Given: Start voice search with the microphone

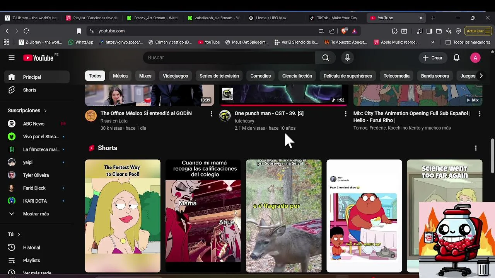Looking at the screenshot, I should tap(347, 58).
